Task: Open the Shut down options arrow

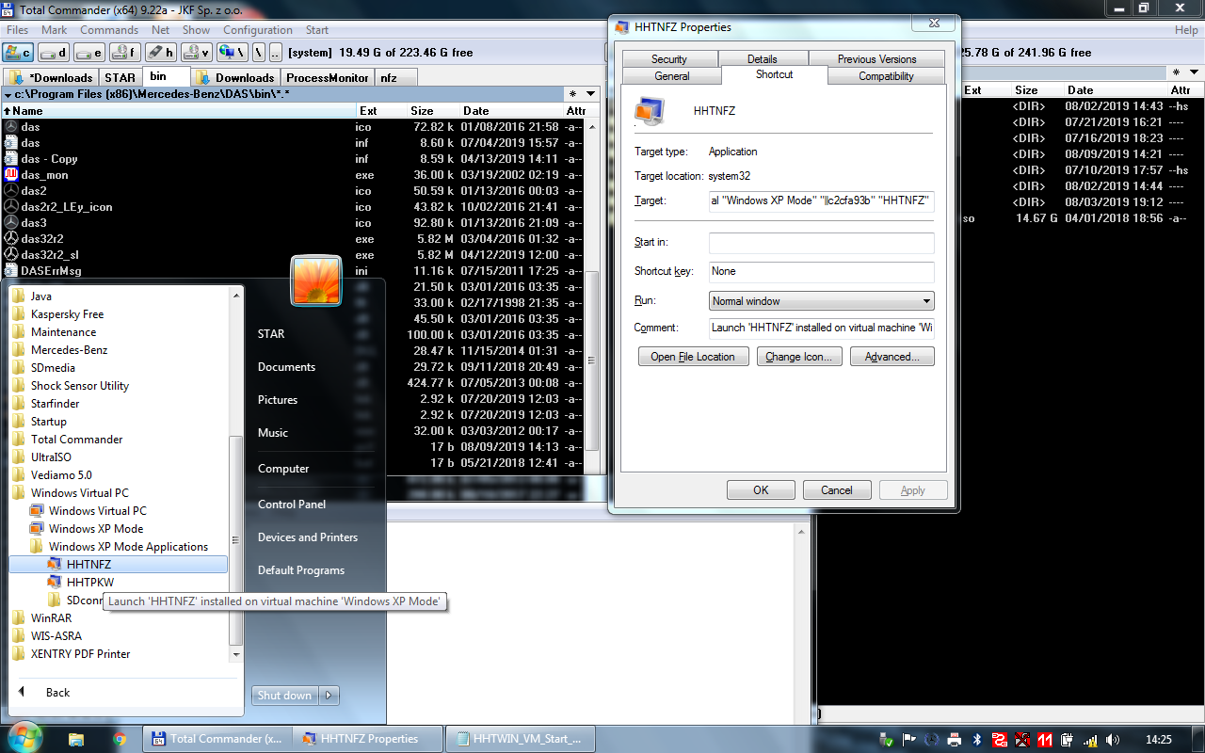Action: pos(329,696)
